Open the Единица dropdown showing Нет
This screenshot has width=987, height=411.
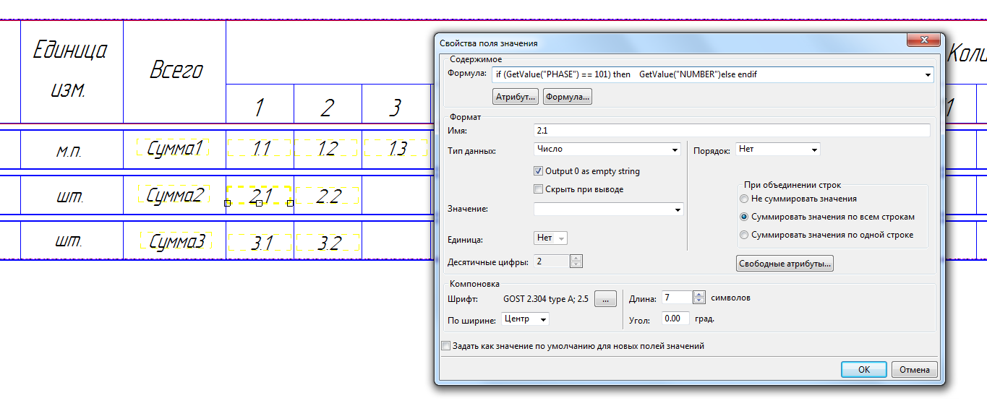[550, 238]
